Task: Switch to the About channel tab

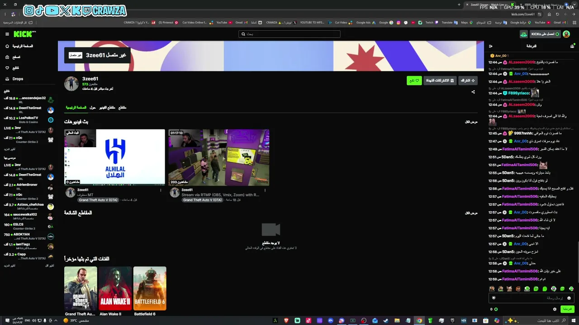Action: click(93, 108)
